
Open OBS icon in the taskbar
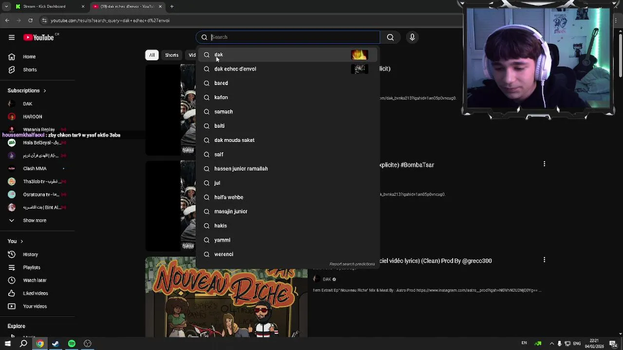pos(88,344)
